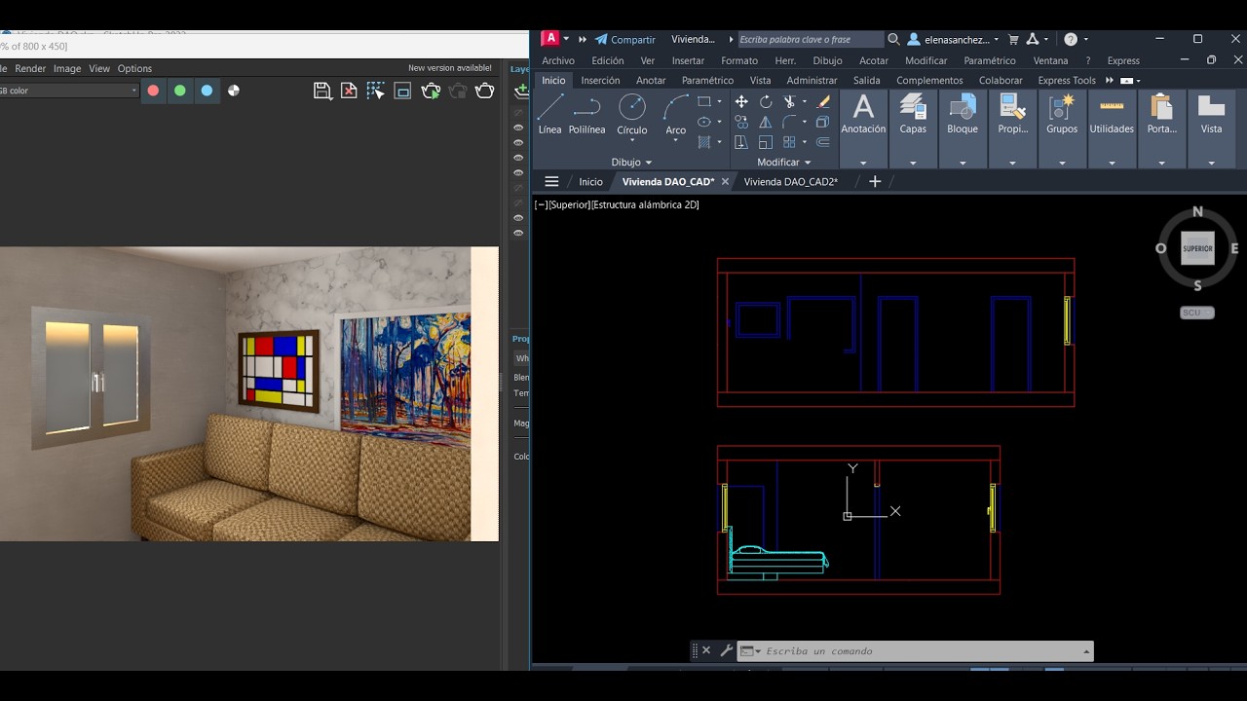Open the Grupos ribbon panel button
This screenshot has width=1247, height=701.
tap(1062, 129)
